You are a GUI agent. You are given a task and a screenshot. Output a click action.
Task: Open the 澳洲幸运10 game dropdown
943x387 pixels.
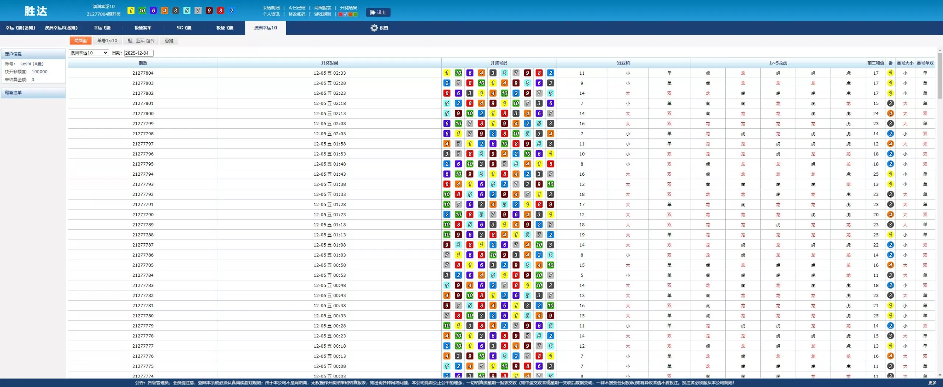[x=89, y=53]
